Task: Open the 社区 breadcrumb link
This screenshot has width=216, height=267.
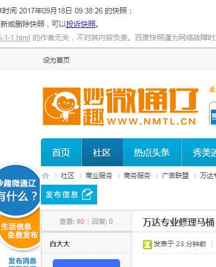Action: 67,176
